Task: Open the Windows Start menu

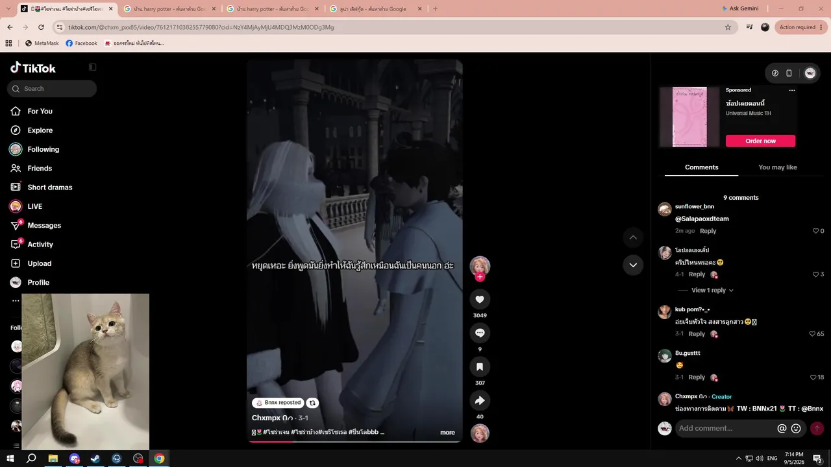Action: [10, 459]
